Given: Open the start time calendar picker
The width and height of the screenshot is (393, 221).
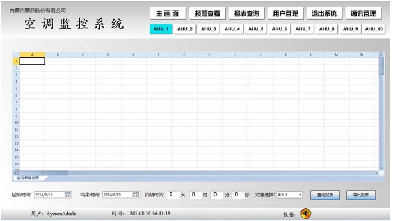Looking at the screenshot, I should (x=68, y=195).
